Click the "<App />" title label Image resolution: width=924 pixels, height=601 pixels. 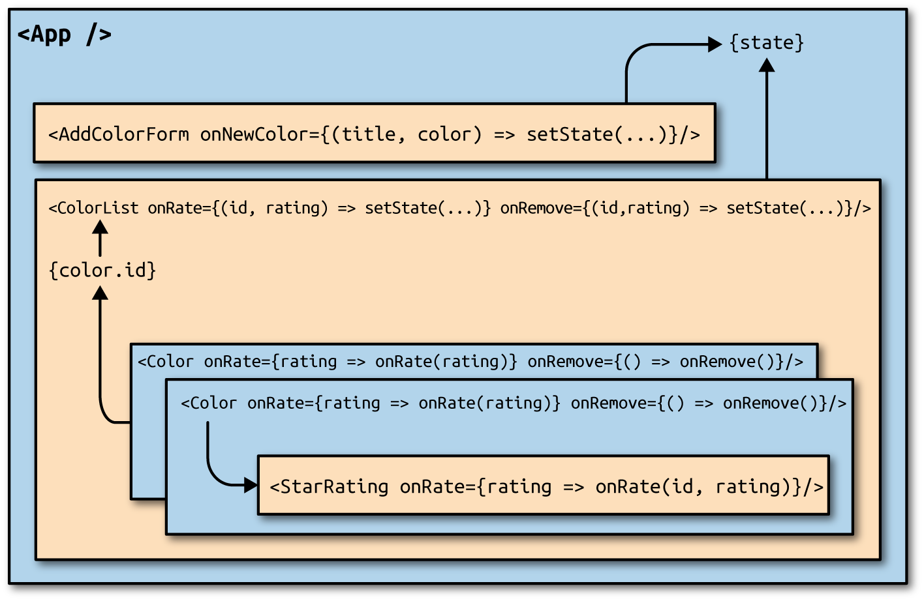point(64,34)
